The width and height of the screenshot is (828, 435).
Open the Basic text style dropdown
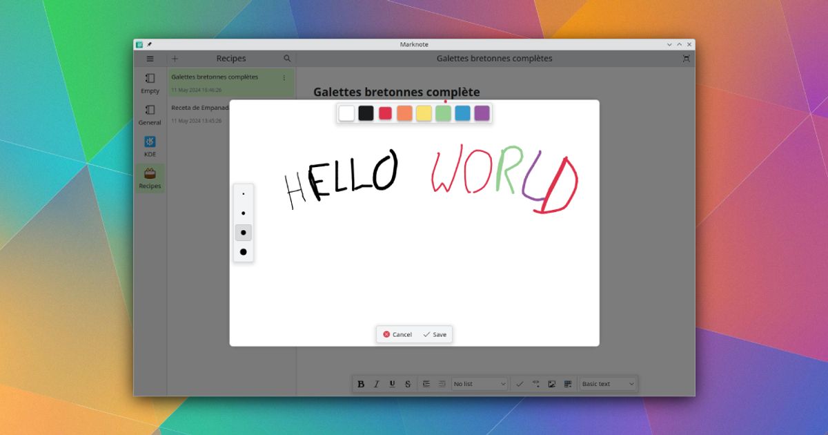[608, 384]
